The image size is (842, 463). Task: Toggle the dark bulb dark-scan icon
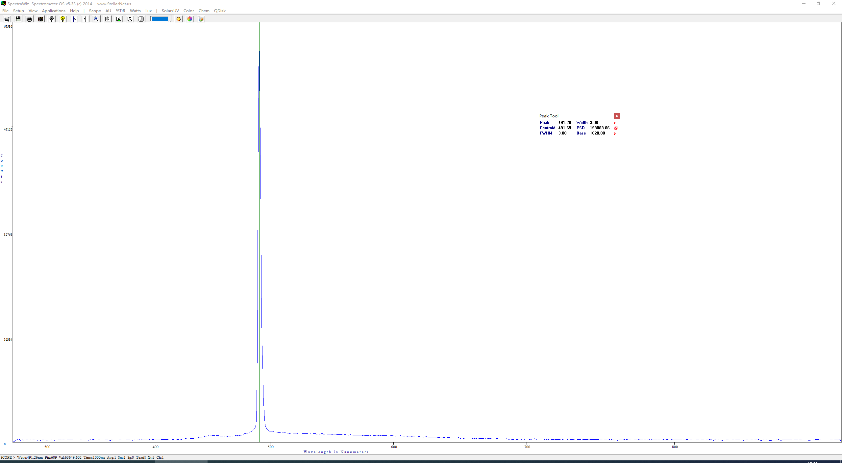(52, 19)
